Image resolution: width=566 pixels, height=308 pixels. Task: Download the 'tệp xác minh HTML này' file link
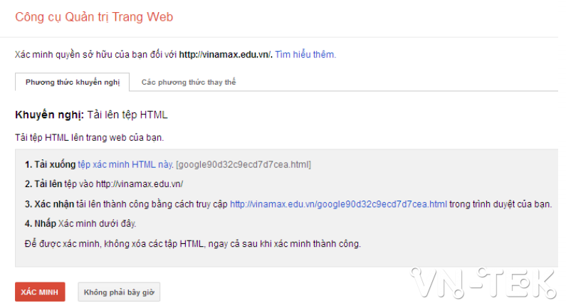[x=125, y=164]
